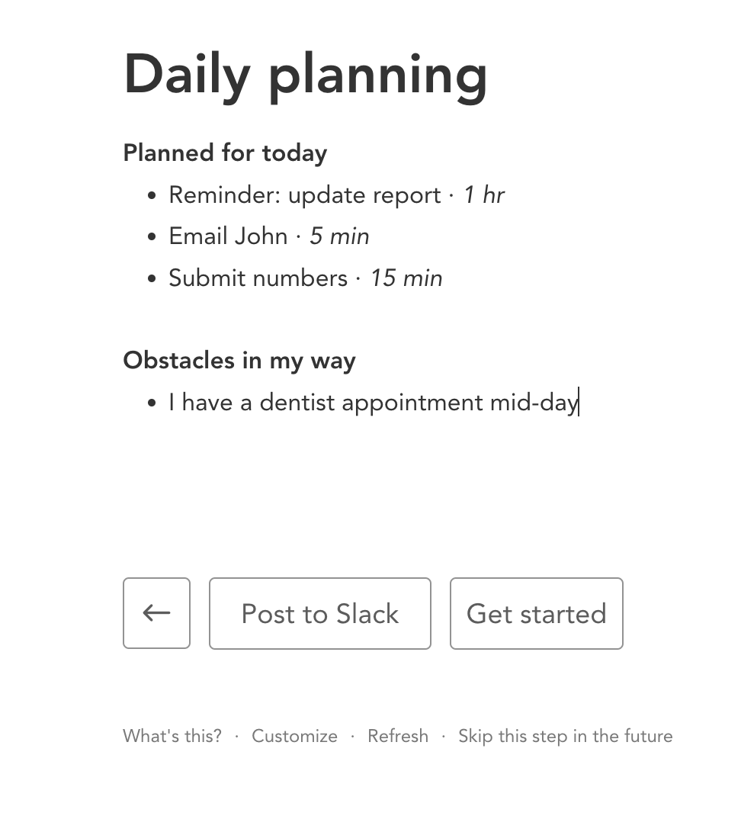This screenshot has width=741, height=816.
Task: Place cursor in the dentist appointment line
Action: coord(373,402)
